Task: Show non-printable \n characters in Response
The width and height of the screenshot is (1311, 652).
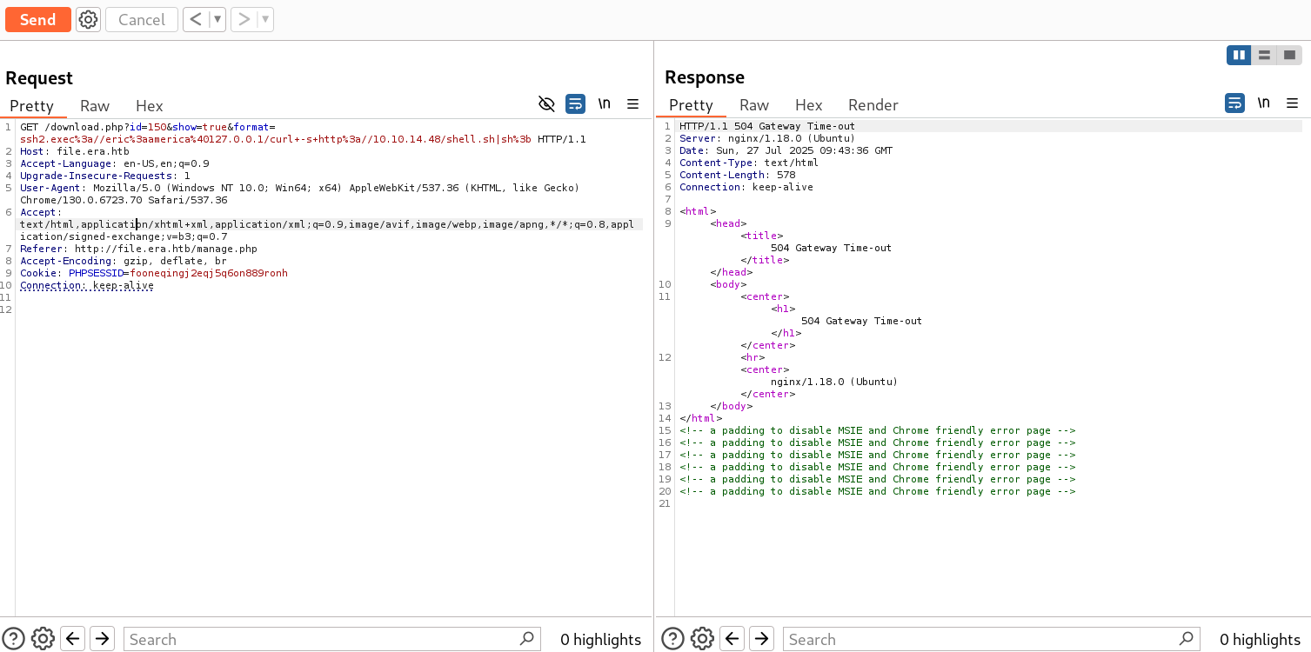Action: (1263, 103)
